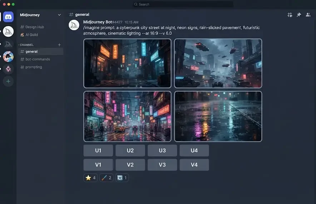Open the threads icon in channel header
Screen dimensions: 316x204
tap(290, 15)
